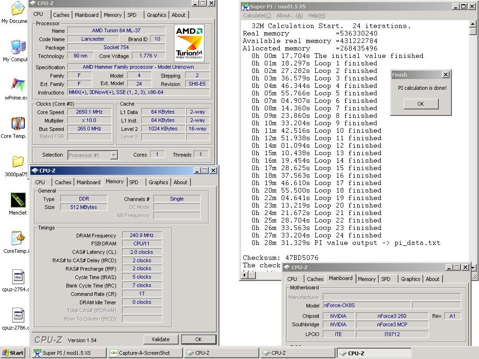This screenshot has height=359, width=479.
Task: Click Super PI vertical scrollbar up arrow
Action: pos(472,24)
